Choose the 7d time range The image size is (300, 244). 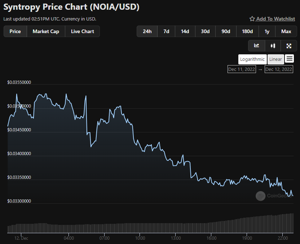(166, 31)
